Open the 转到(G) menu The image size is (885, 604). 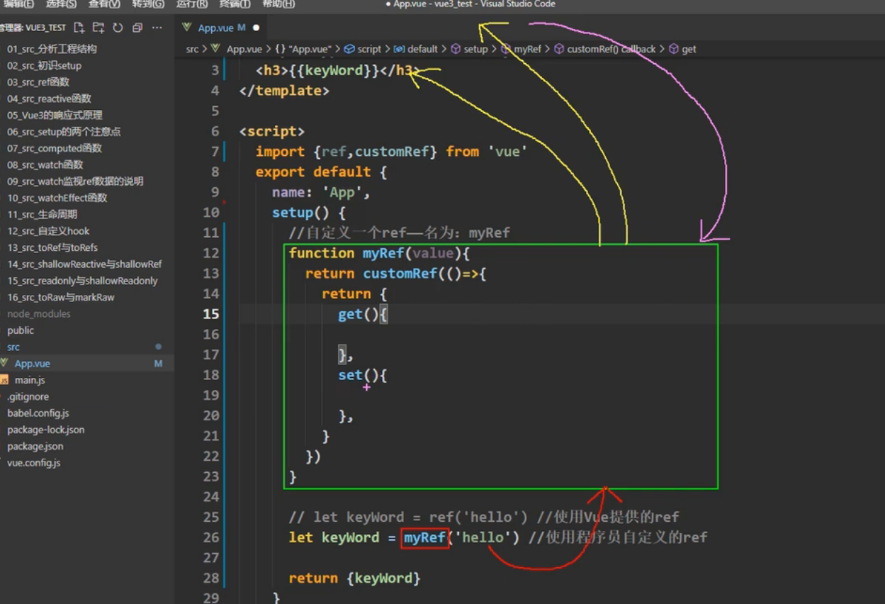(x=148, y=4)
